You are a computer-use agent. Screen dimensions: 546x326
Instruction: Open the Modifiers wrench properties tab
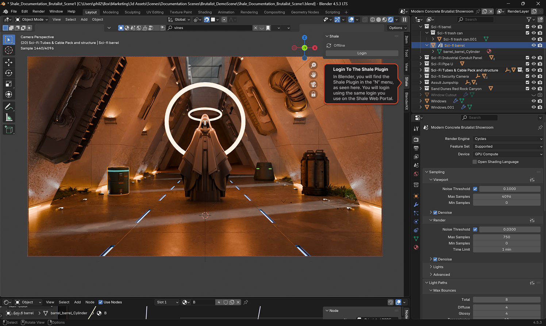(416, 204)
